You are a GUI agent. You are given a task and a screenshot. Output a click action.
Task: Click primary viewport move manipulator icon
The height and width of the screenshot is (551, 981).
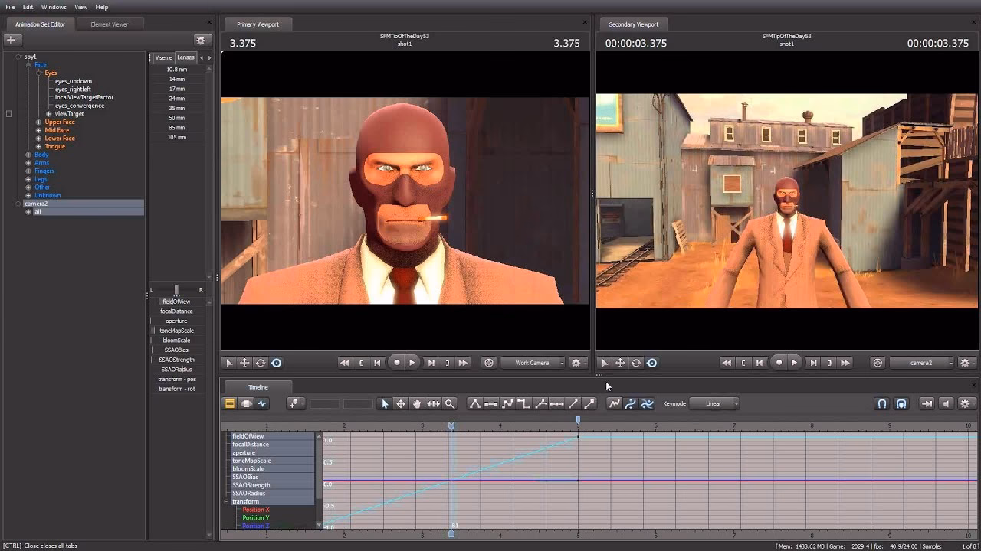tap(244, 363)
